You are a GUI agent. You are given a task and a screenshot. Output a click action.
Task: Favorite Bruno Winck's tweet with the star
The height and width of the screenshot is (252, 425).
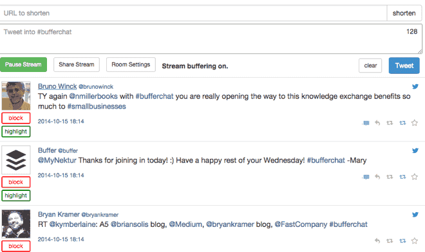tap(415, 123)
